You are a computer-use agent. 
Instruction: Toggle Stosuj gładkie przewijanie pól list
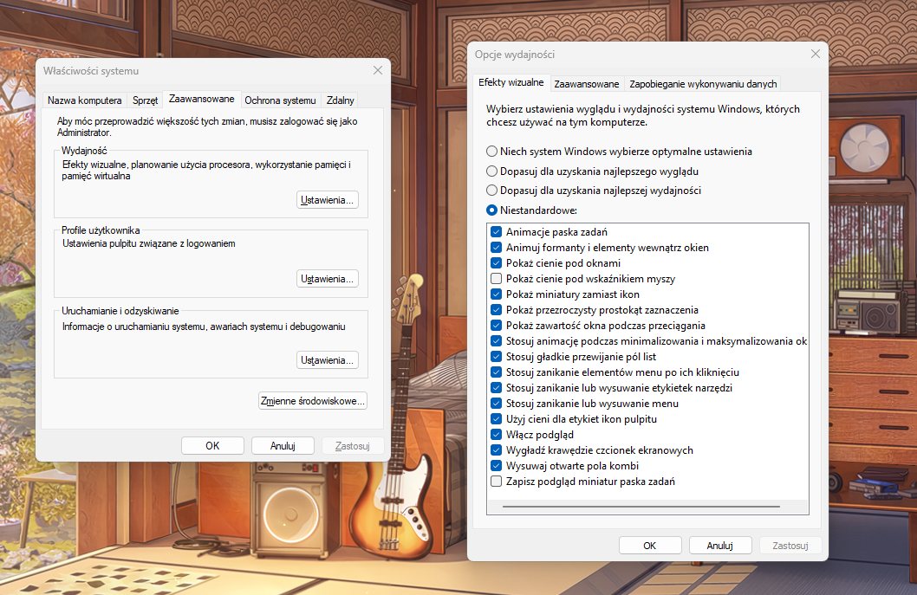click(x=496, y=357)
